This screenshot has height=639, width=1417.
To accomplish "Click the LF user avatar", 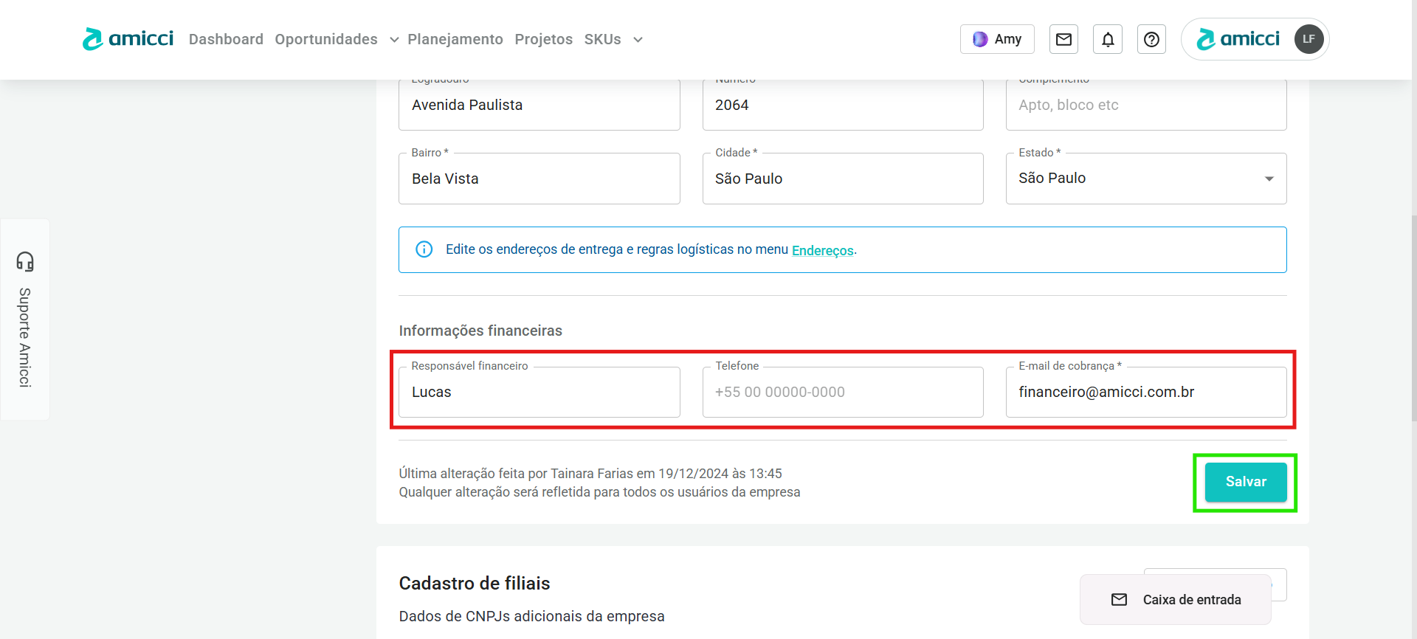I will click(1309, 39).
